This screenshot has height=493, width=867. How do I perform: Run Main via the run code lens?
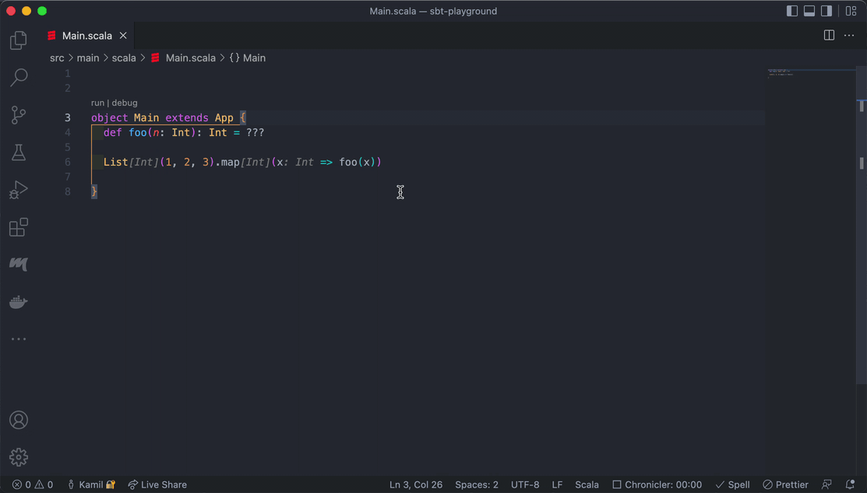[x=97, y=102]
